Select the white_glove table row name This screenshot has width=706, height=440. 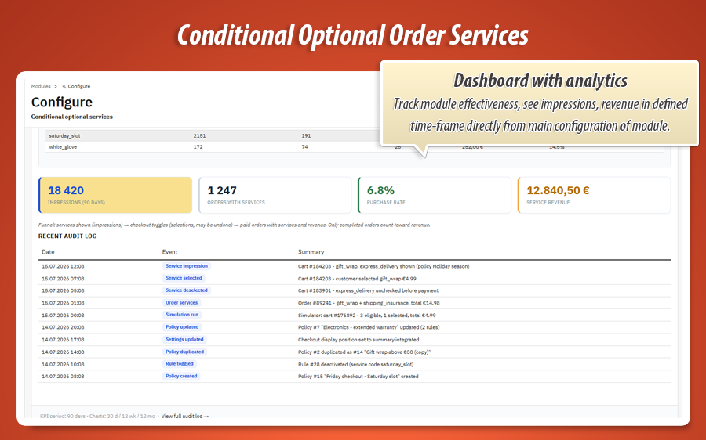tap(63, 147)
